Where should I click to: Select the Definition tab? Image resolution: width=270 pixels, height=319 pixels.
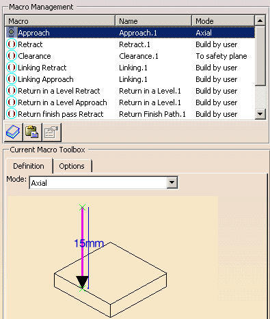(29, 166)
